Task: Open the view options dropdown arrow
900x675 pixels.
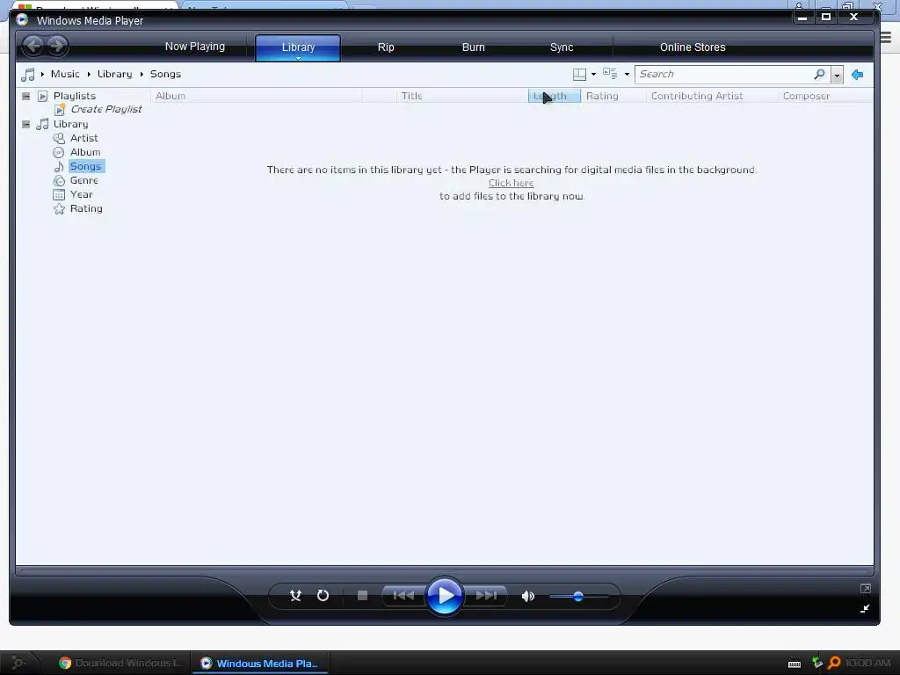Action: (x=627, y=74)
